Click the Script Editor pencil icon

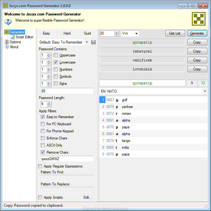pos(13,37)
